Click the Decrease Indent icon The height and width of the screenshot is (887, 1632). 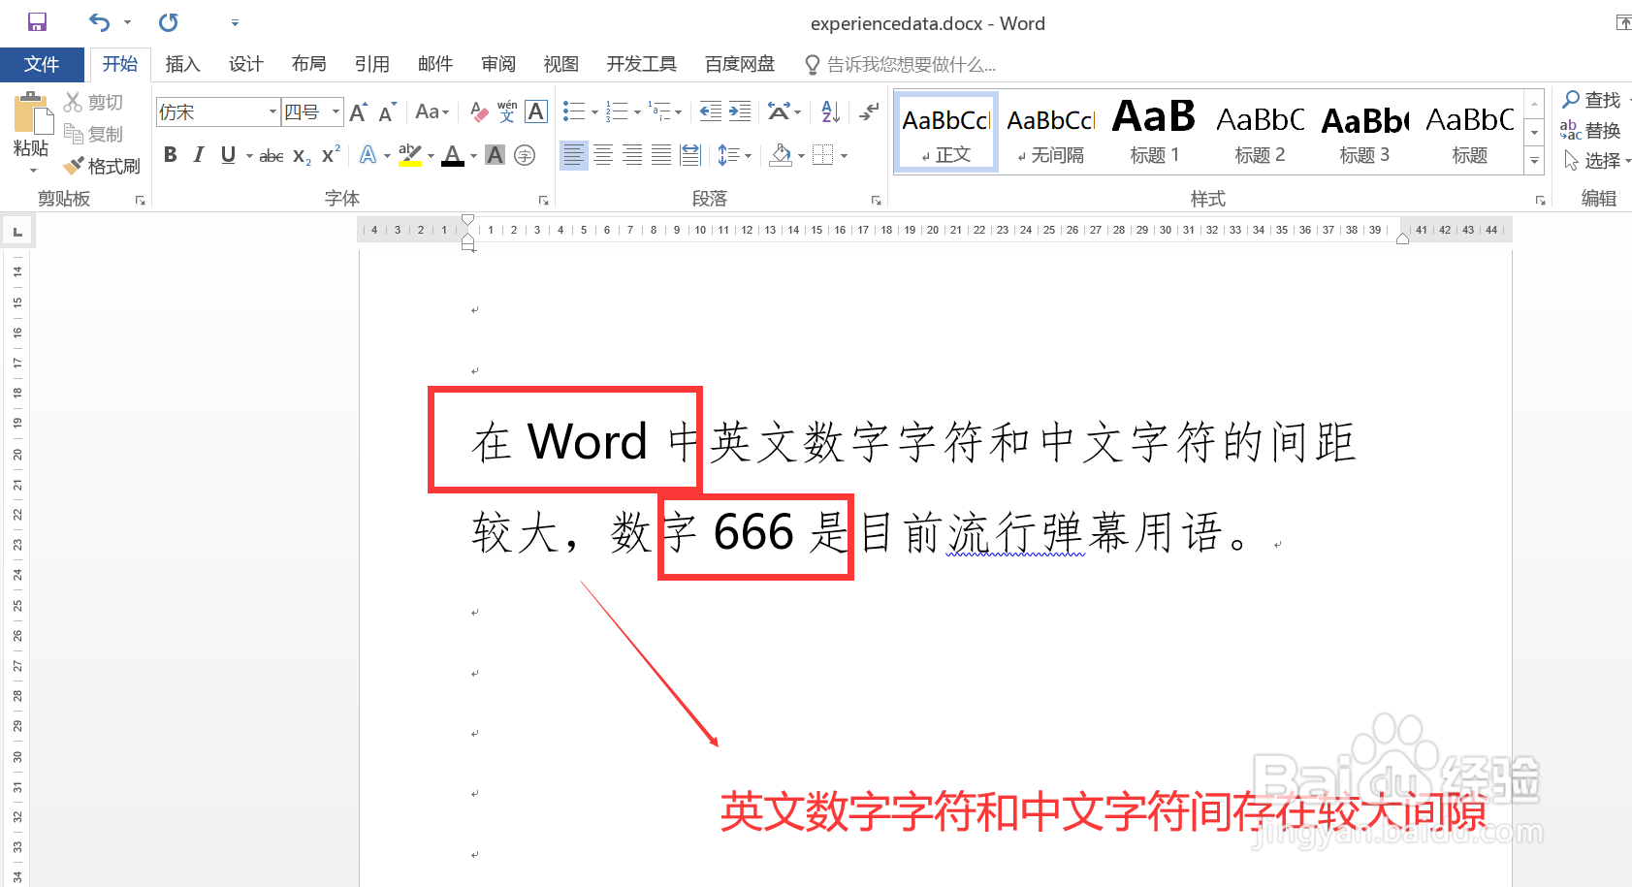pos(711,112)
